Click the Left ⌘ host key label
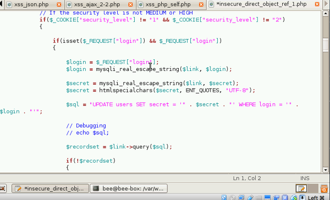Screen dimensions: 330x200 point(316,198)
